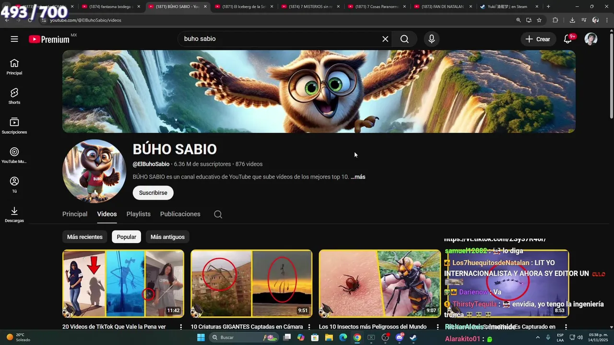Open the browser downloads icon
Image resolution: width=614 pixels, height=345 pixels.
point(572,20)
